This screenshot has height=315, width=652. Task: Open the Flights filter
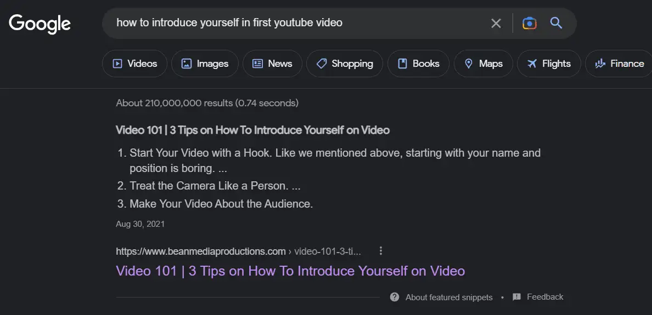[x=549, y=64]
